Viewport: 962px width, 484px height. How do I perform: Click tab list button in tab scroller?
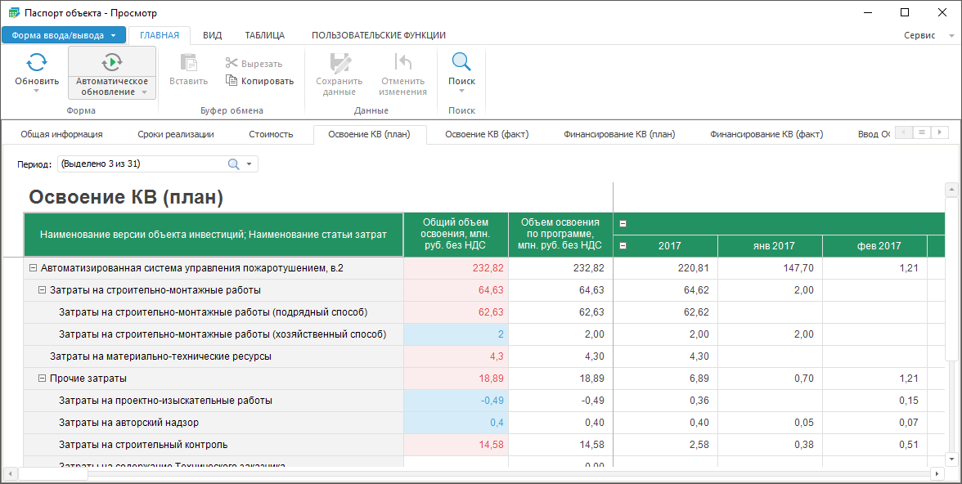pyautogui.click(x=921, y=132)
